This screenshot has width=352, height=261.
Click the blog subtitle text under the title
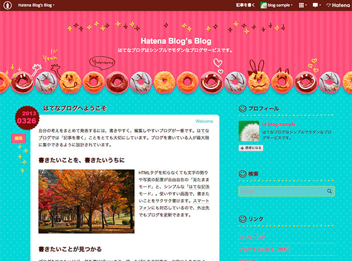(x=175, y=50)
